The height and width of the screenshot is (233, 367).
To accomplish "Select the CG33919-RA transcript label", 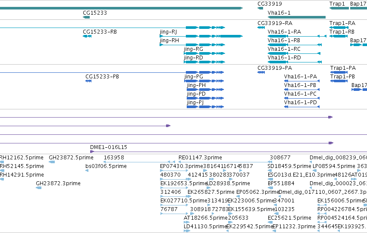I will click(275, 23).
